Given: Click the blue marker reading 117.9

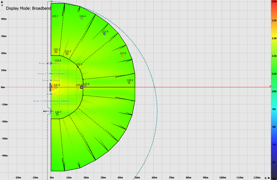Looking at the screenshot, I should pyautogui.click(x=104, y=34).
